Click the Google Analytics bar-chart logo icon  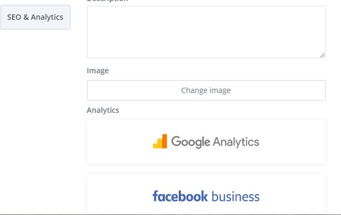click(160, 141)
